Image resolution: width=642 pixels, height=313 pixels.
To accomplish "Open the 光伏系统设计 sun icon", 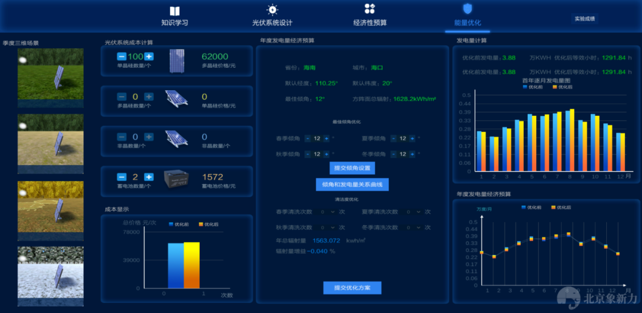I will click(272, 10).
